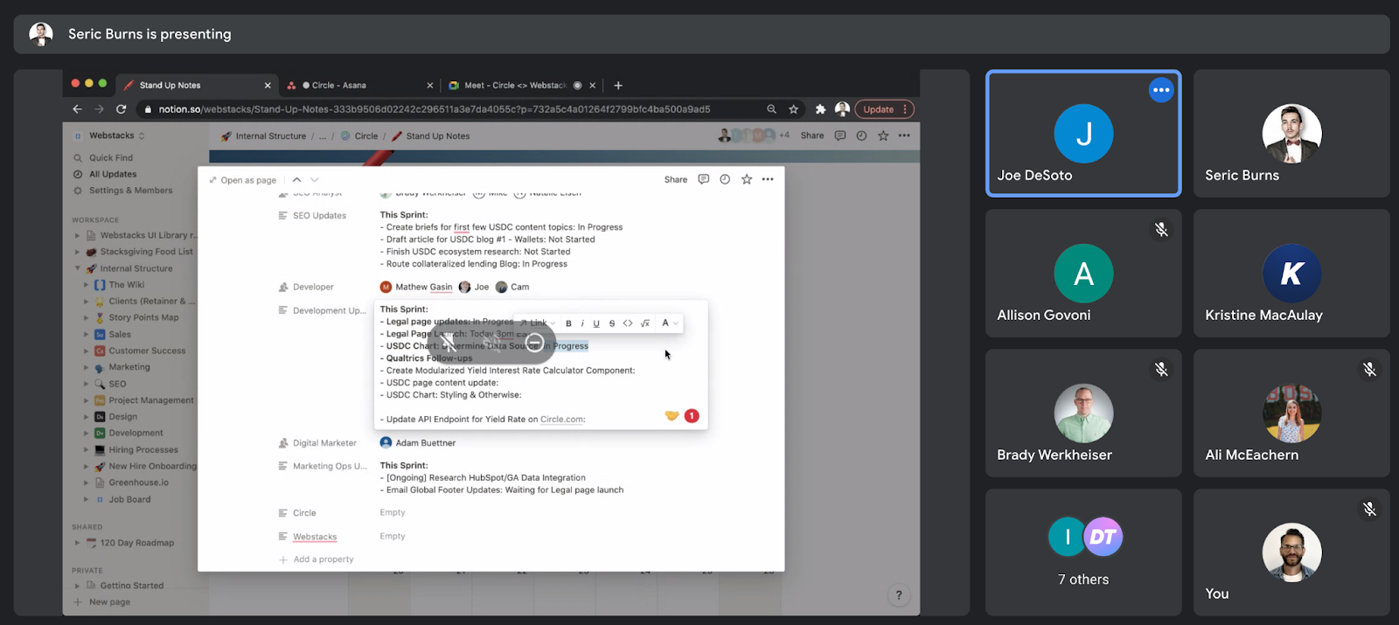Open Marketing page in sidebar
This screenshot has height=625, width=1399.
pos(129,367)
